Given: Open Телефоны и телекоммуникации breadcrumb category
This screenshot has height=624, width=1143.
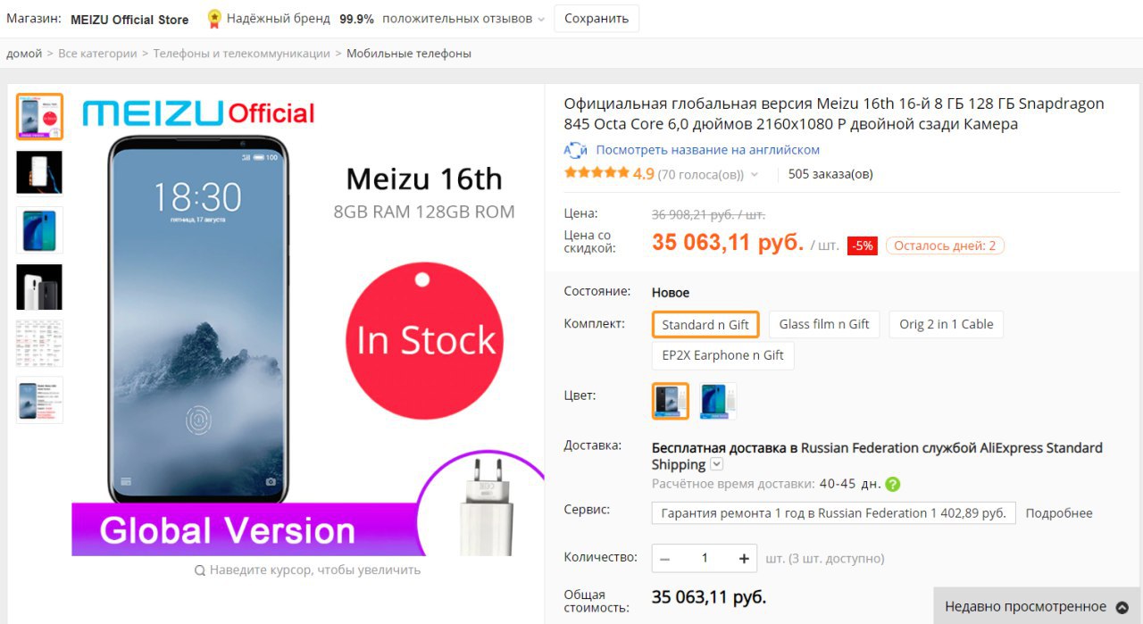Looking at the screenshot, I should pos(241,54).
